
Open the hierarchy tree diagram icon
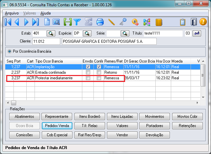click(x=147, y=22)
